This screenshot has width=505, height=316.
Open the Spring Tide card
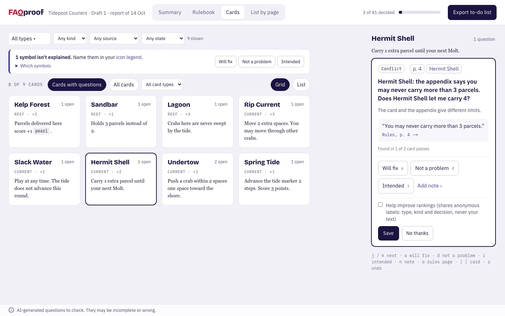coord(274,179)
